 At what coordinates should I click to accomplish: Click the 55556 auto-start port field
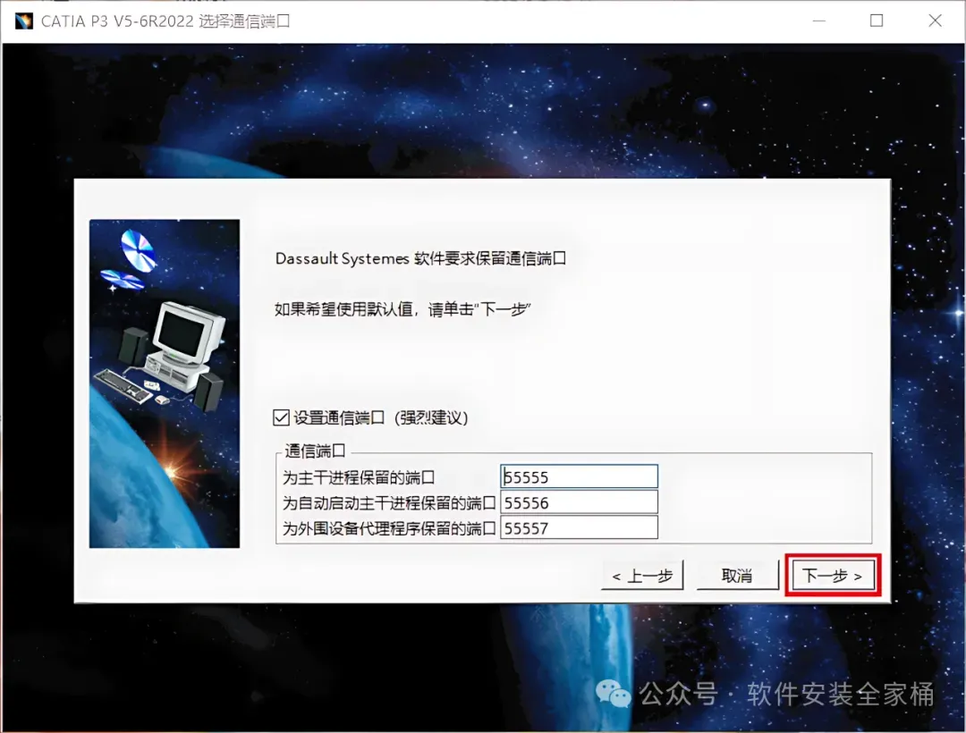(579, 503)
